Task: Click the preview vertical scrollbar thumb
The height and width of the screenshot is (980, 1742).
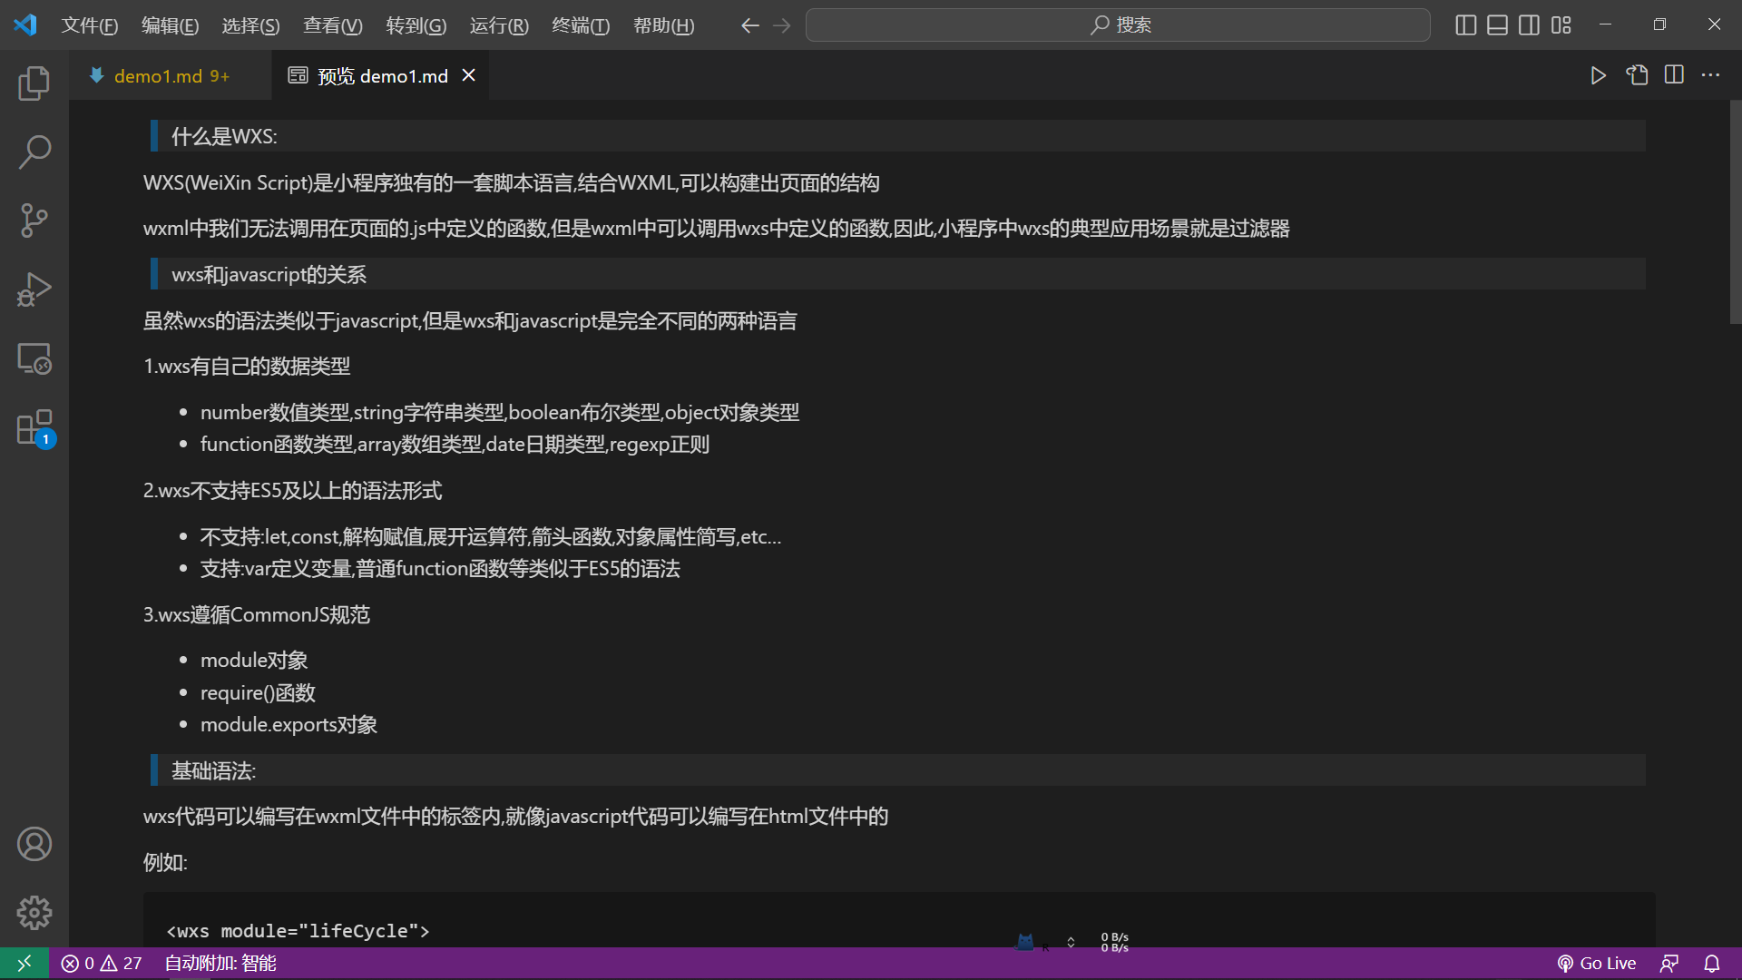Action: (1735, 211)
